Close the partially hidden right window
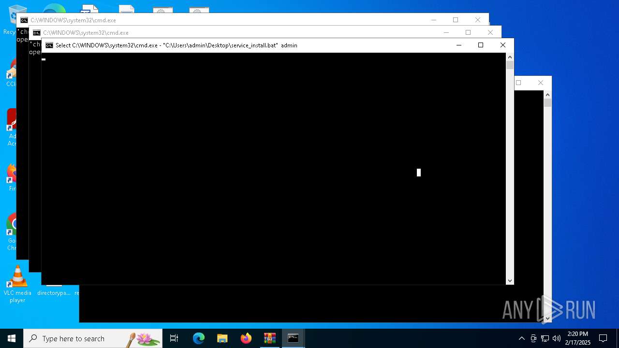The width and height of the screenshot is (619, 348). pyautogui.click(x=541, y=83)
